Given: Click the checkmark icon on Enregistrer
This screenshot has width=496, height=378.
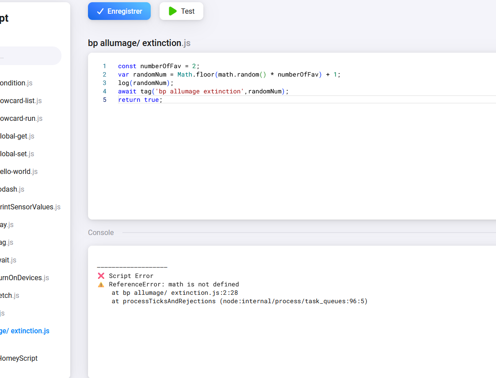Looking at the screenshot, I should [x=100, y=12].
